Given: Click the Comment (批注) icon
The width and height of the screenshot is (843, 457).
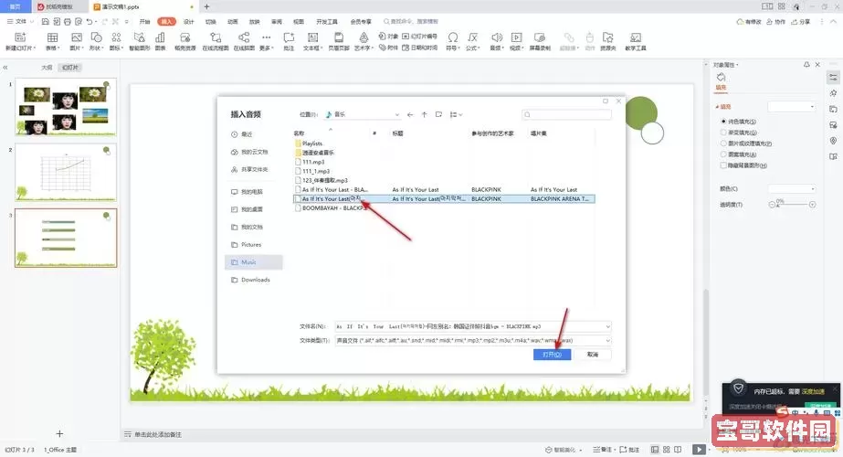Looking at the screenshot, I should [x=289, y=37].
